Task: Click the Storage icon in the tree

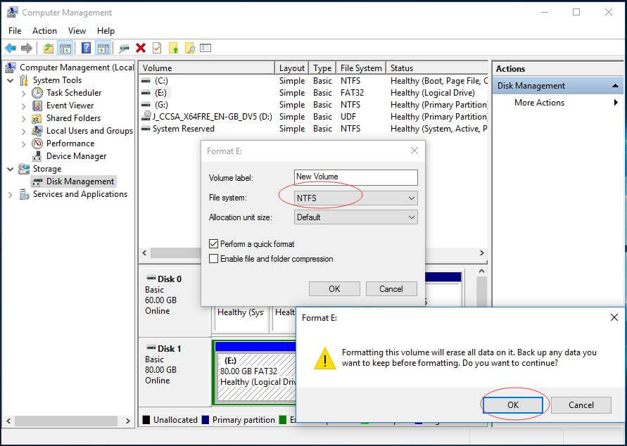Action: click(x=24, y=169)
